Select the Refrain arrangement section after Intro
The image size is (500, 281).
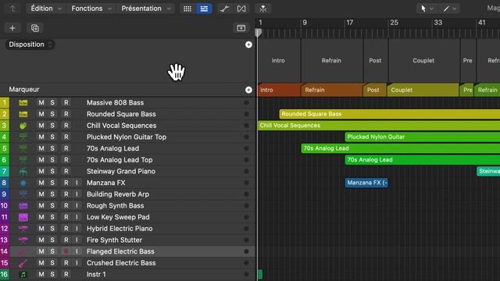(331, 61)
